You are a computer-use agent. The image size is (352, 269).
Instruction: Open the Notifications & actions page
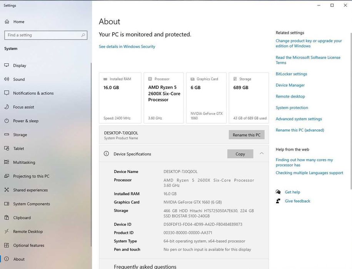click(x=33, y=93)
